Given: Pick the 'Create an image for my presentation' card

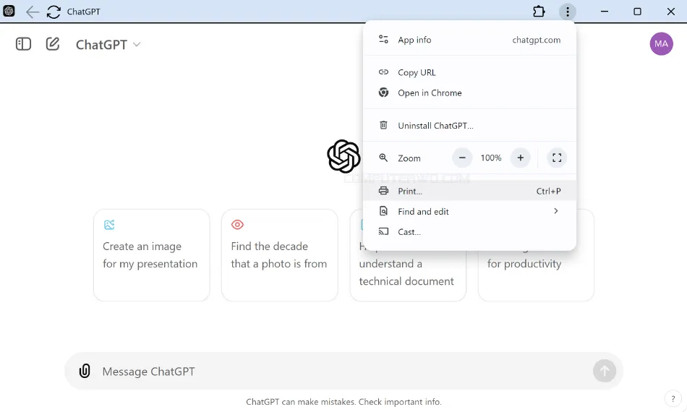Looking at the screenshot, I should click(152, 255).
